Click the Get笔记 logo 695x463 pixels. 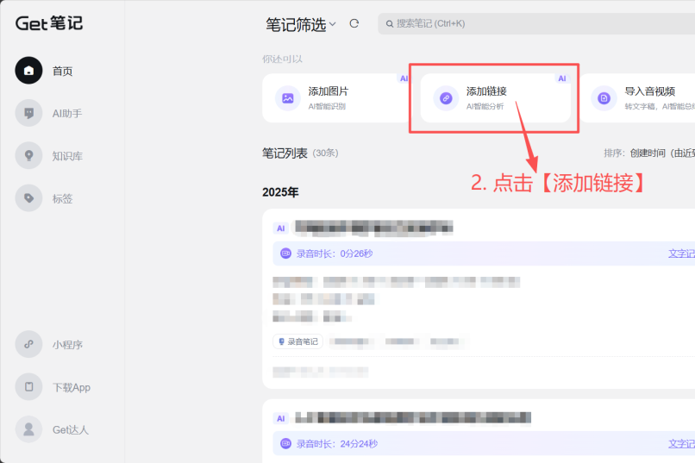(x=49, y=23)
